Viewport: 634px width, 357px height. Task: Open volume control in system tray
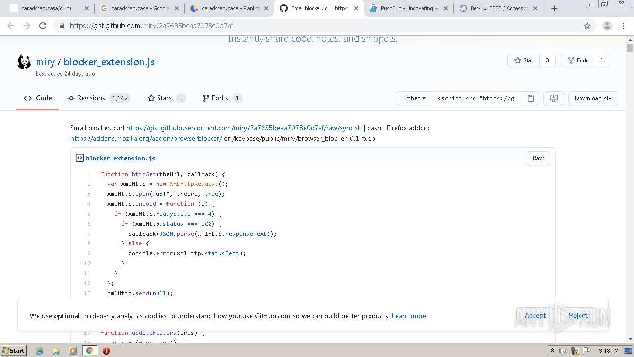(x=563, y=351)
